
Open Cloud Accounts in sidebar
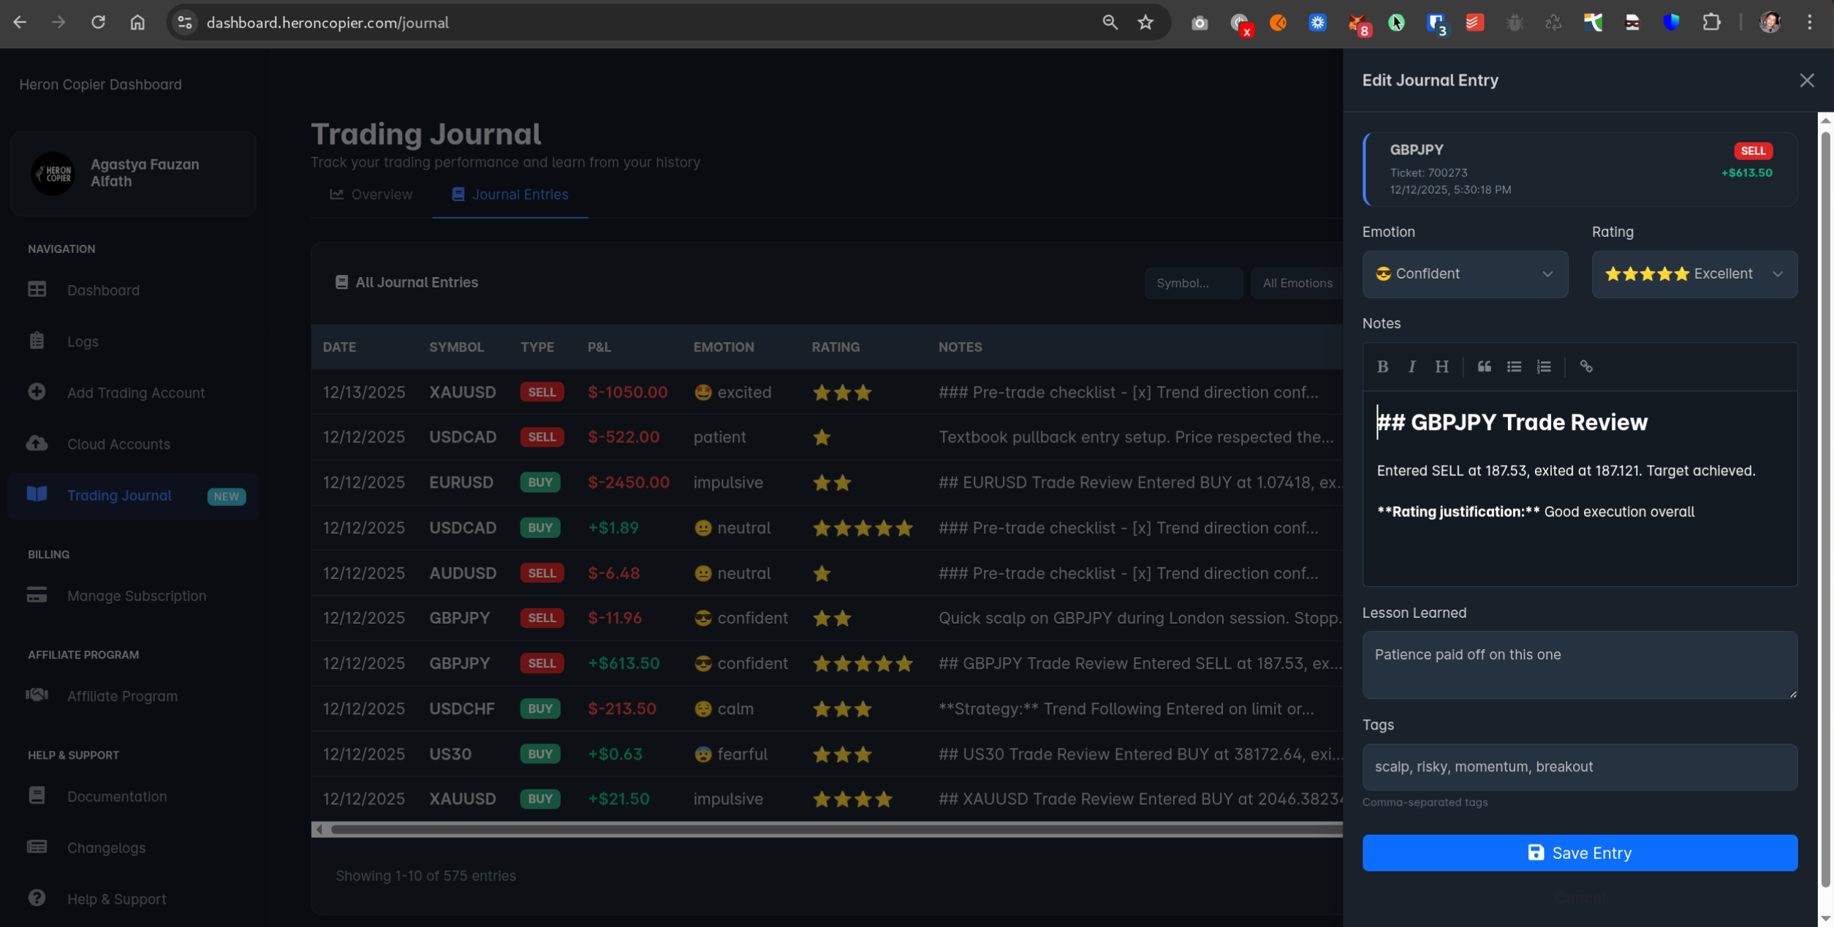[x=118, y=444]
